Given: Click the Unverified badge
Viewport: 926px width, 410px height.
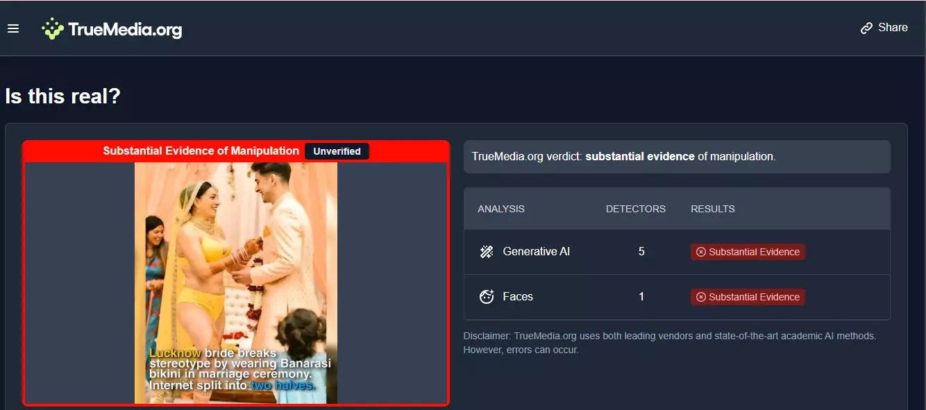Looking at the screenshot, I should [337, 151].
